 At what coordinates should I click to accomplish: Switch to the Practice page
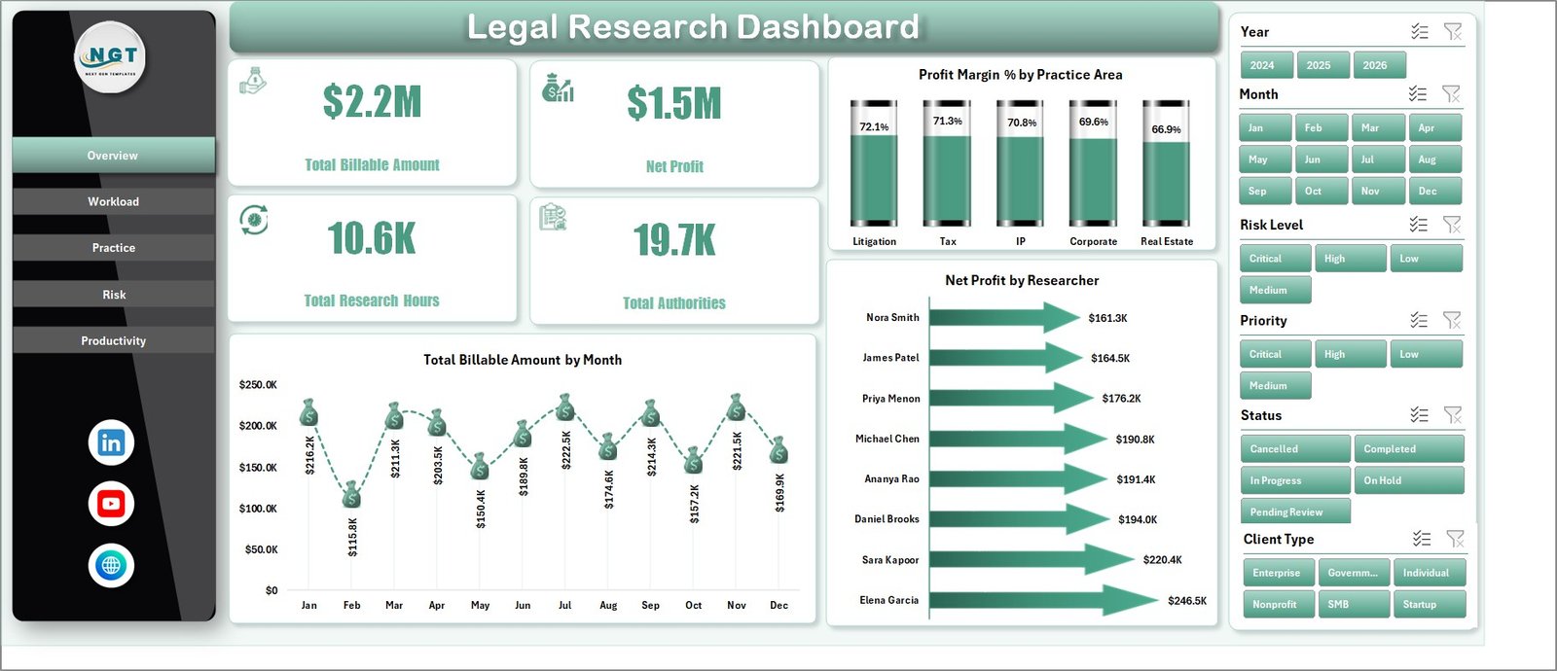coord(113,248)
